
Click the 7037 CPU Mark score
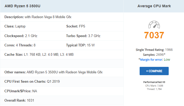click(x=154, y=35)
